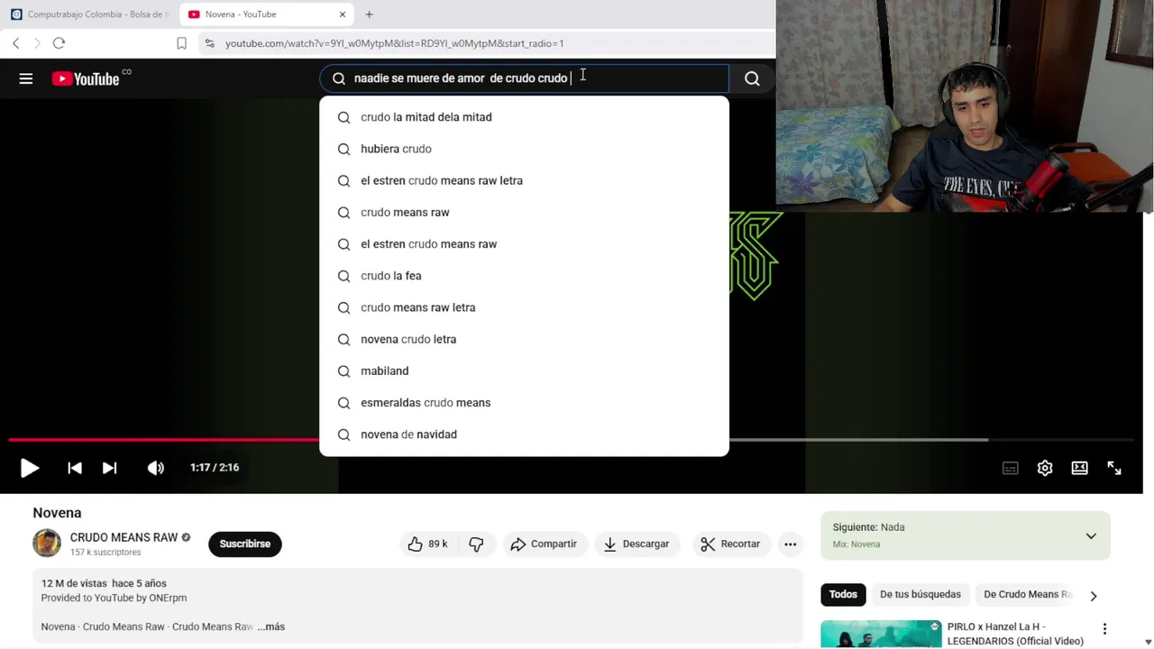The height and width of the screenshot is (649, 1154).
Task: Choose suggestion mabiland
Action: click(x=524, y=371)
